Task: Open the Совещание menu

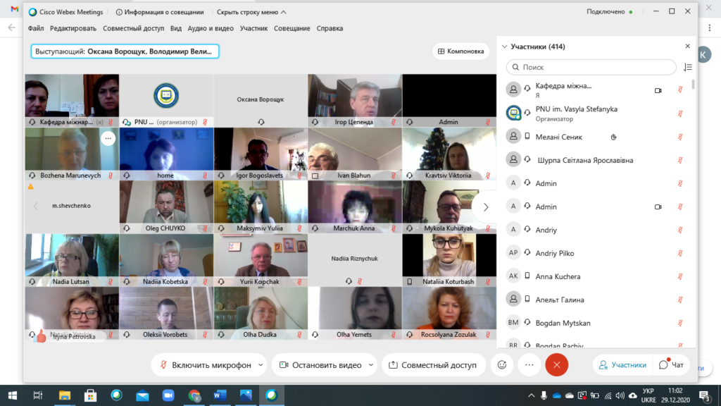Action: pos(292,28)
